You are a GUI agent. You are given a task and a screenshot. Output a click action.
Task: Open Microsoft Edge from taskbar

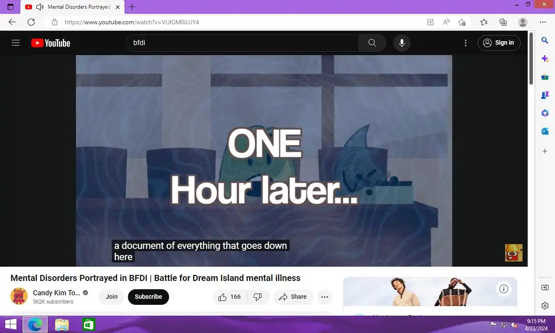[35, 324]
